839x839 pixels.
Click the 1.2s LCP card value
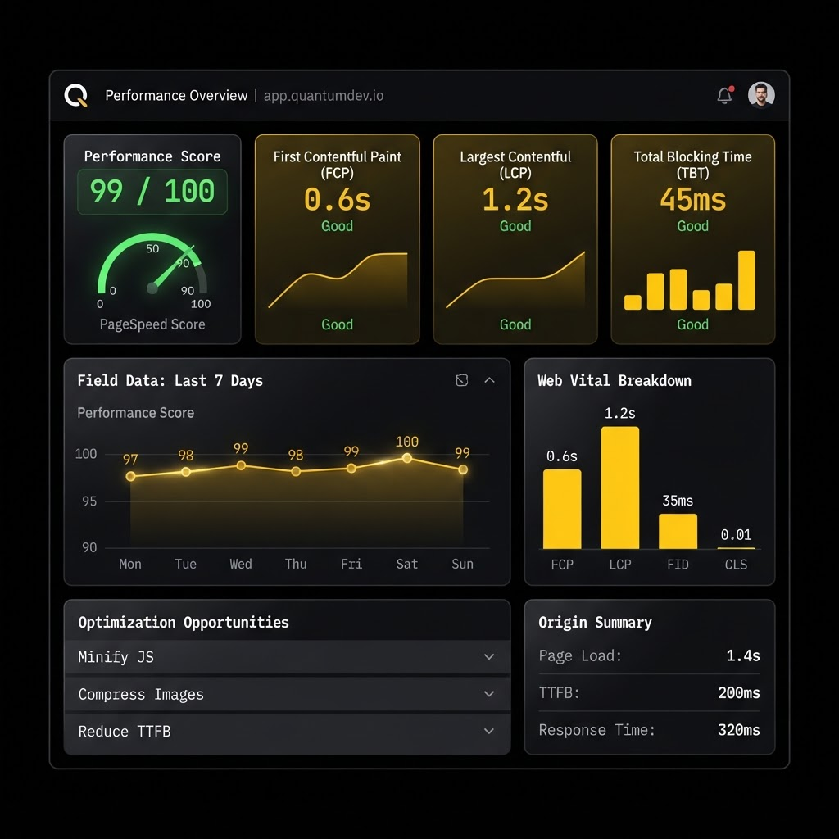tap(515, 200)
